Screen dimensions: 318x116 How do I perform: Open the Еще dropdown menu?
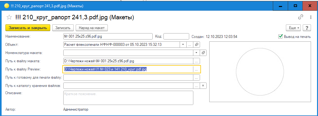coord(294,28)
